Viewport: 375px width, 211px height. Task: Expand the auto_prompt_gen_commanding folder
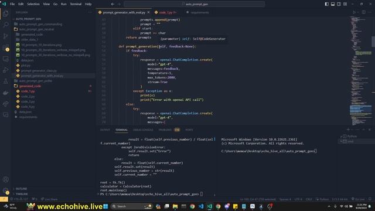tap(38, 24)
